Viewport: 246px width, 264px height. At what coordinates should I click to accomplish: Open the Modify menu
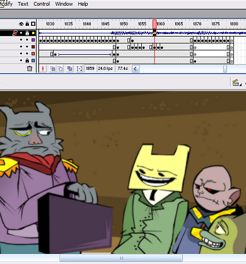tap(6, 4)
